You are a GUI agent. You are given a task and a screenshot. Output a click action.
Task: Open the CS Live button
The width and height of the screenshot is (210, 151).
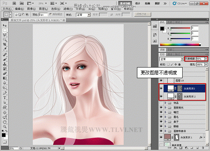click(180, 3)
